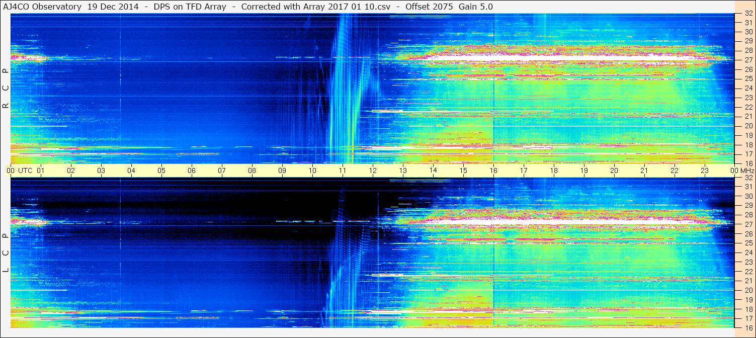This screenshot has height=338, width=756.
Task: Click the '00 UTC' start label
Action: tap(20, 171)
